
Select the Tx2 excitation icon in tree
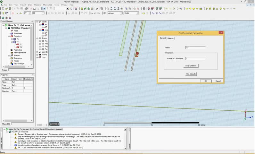(18, 47)
